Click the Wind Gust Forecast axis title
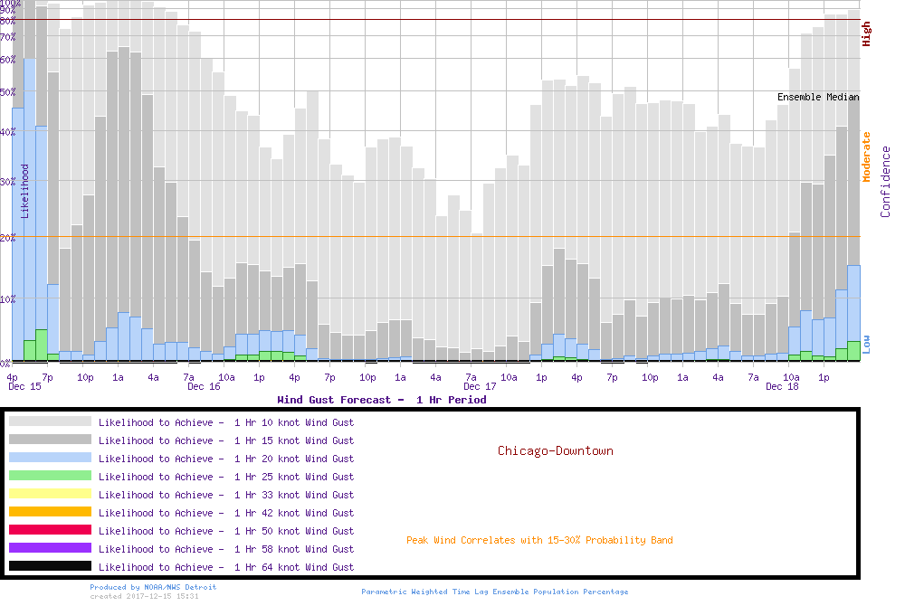The width and height of the screenshot is (905, 606). coord(381,400)
